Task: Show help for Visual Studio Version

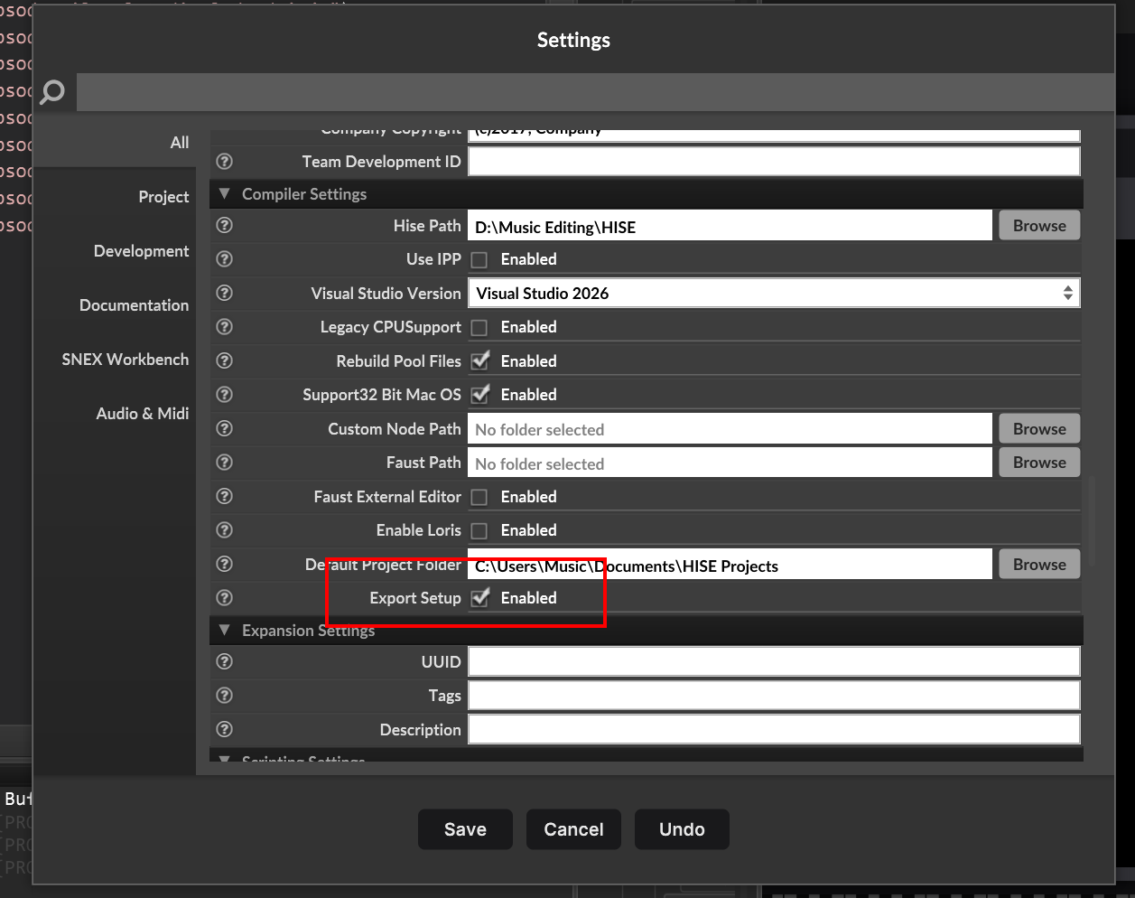Action: coord(225,293)
